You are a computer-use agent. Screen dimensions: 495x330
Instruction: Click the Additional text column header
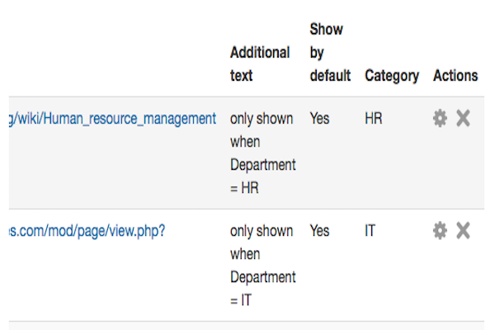pyautogui.click(x=260, y=64)
